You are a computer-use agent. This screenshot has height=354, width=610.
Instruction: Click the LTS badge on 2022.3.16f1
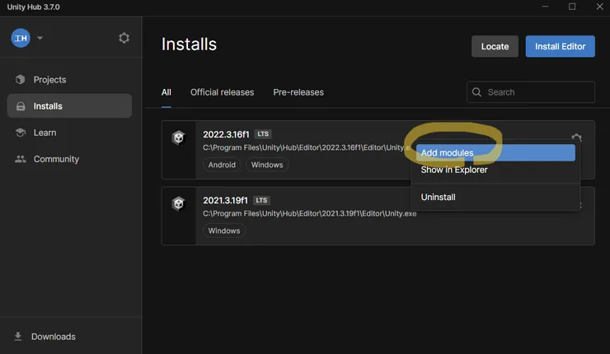pos(263,134)
